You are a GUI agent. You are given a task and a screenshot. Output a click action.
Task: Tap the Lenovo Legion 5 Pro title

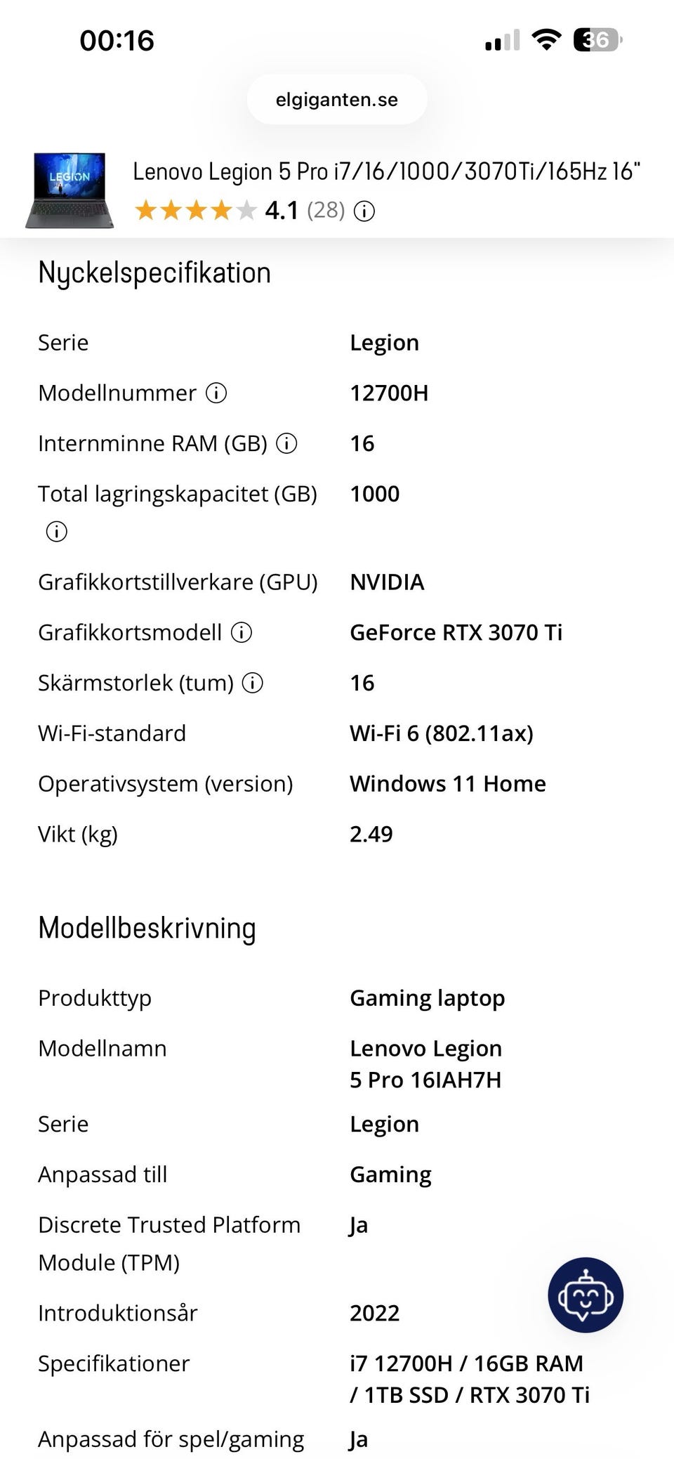coord(386,171)
